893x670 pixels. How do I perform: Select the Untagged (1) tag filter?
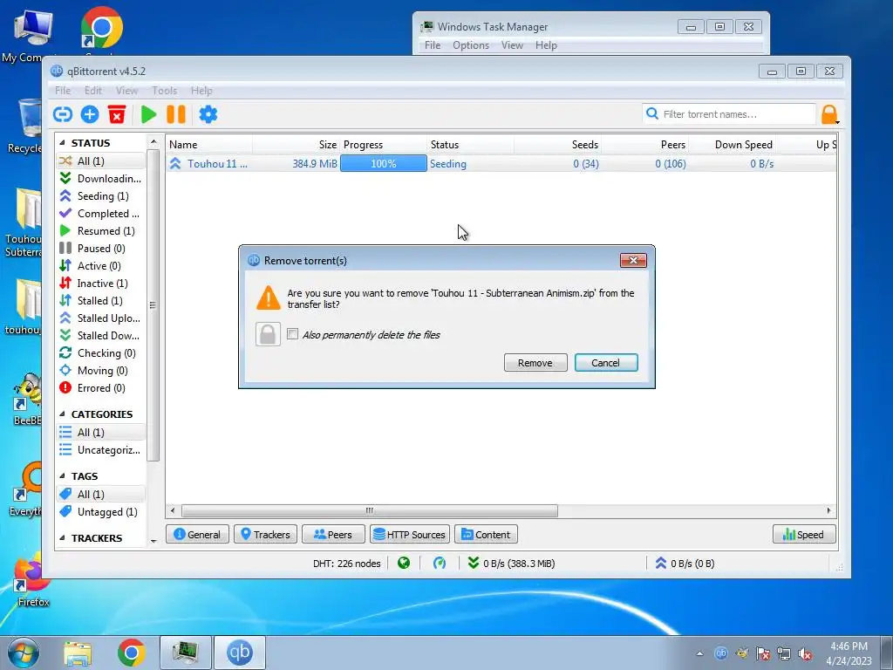(x=101, y=511)
